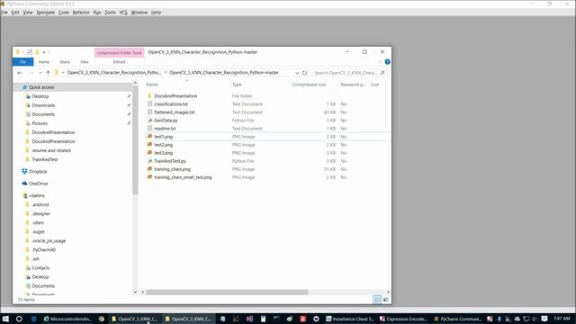Sort files by Type column
The height and width of the screenshot is (324, 576).
(237, 85)
